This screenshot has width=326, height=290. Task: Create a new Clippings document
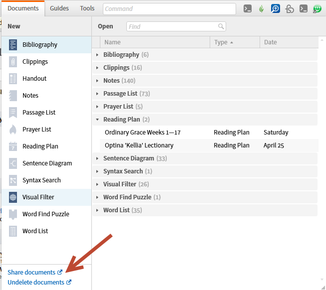pos(46,62)
